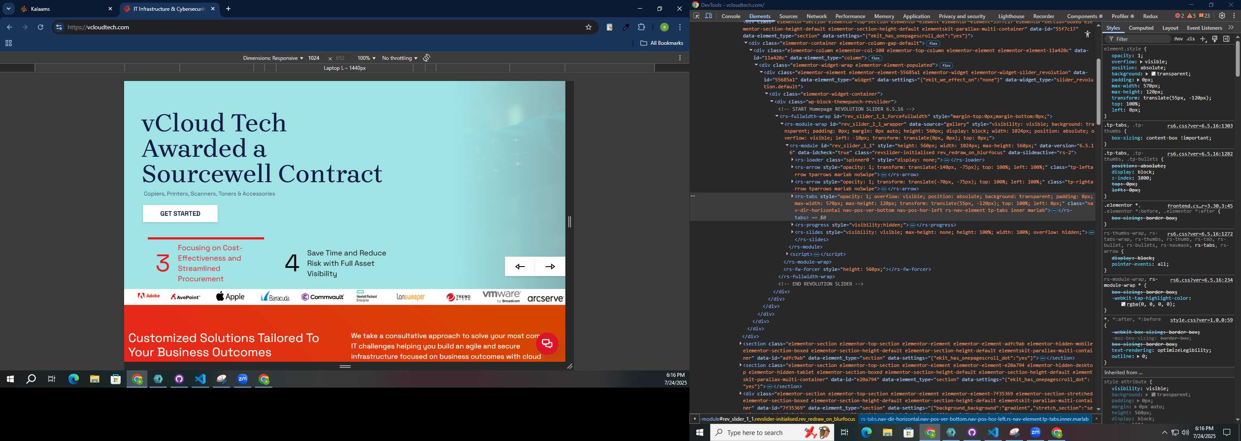Select slide tab 3 Focusing on Cost-Effectiveness
Image resolution: width=1241 pixels, height=441 pixels.
[x=206, y=260]
